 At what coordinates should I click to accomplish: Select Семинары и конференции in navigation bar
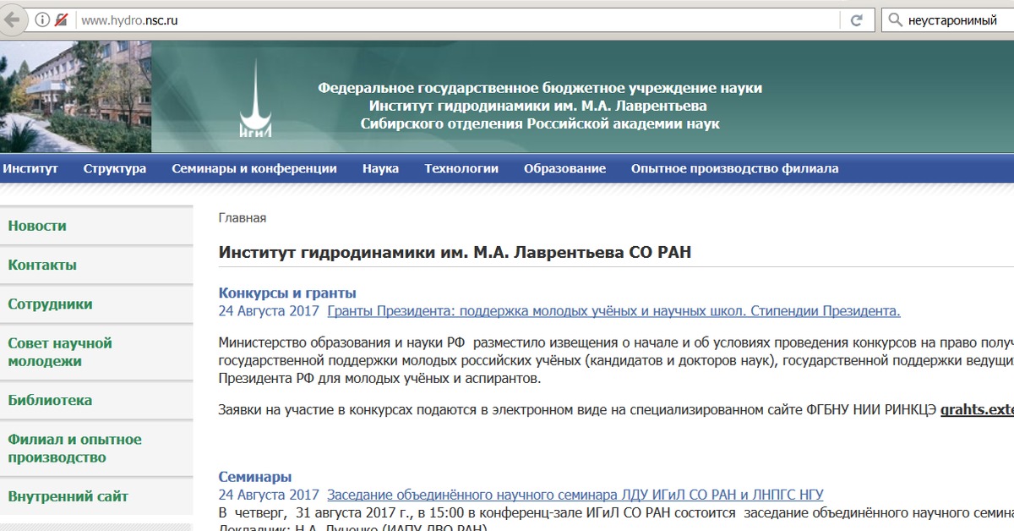coord(254,168)
